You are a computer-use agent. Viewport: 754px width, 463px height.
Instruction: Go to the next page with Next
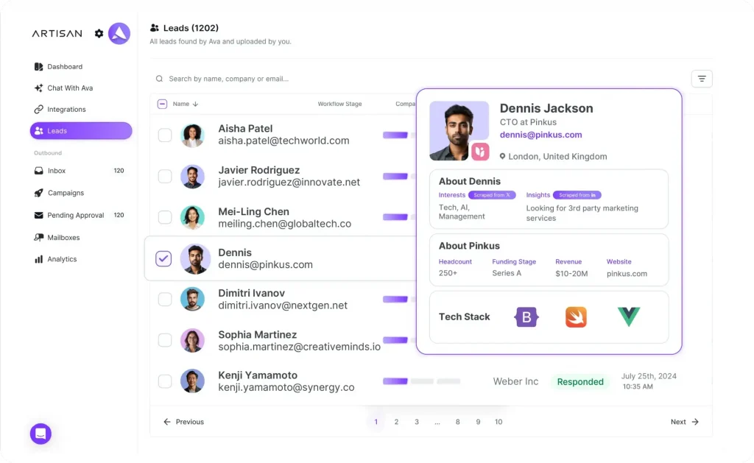(x=683, y=422)
